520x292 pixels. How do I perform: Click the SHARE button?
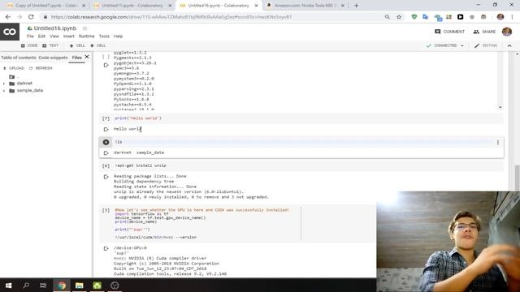[484, 32]
